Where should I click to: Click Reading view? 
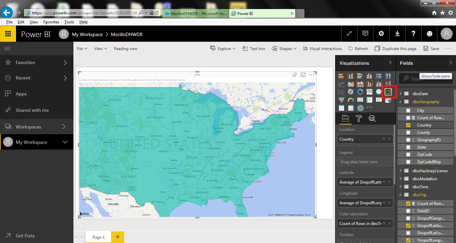(x=126, y=49)
